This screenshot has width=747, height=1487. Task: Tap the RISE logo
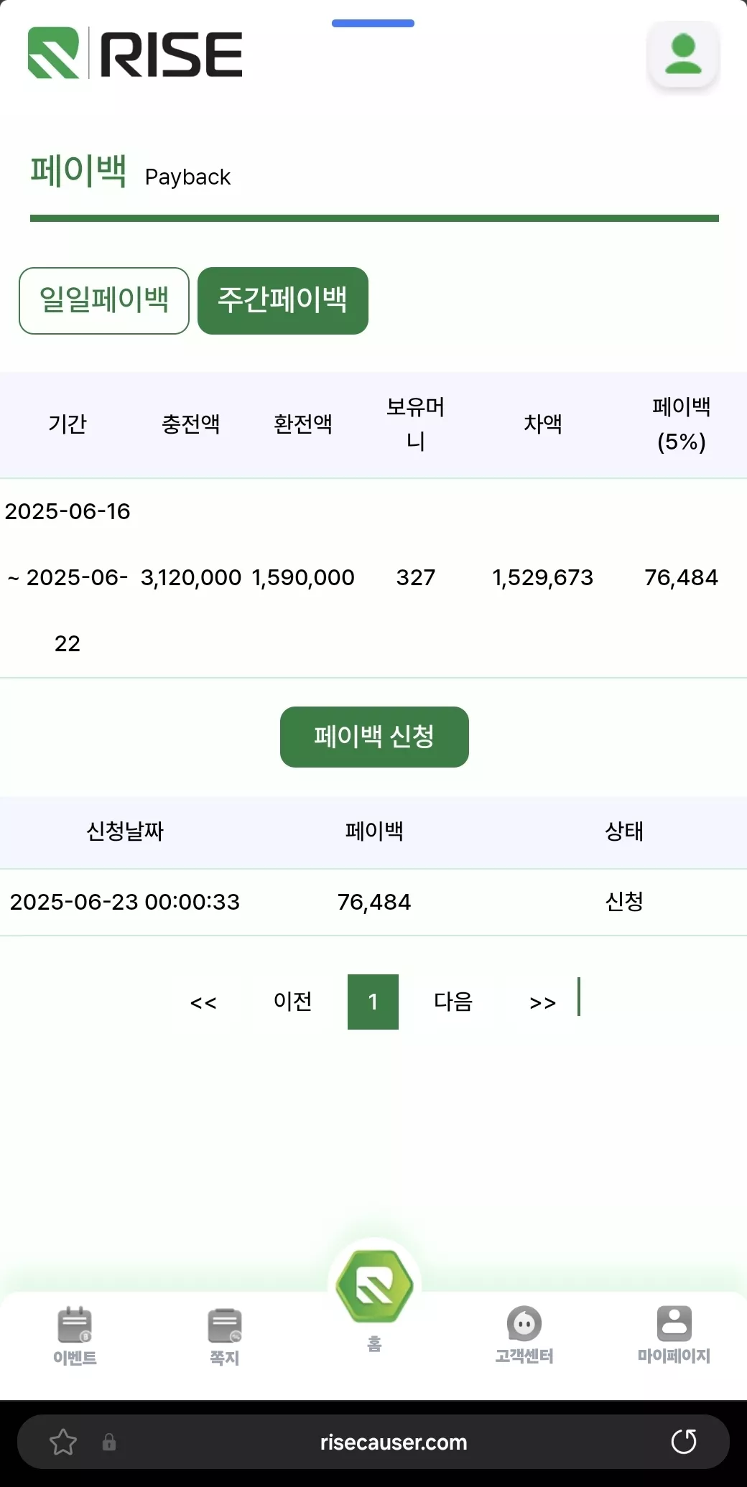pyautogui.click(x=135, y=53)
